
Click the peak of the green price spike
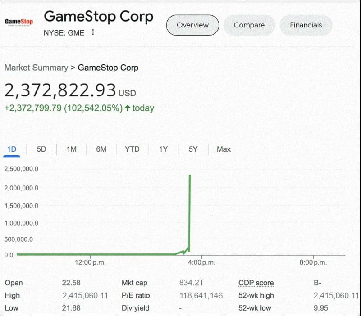click(190, 175)
